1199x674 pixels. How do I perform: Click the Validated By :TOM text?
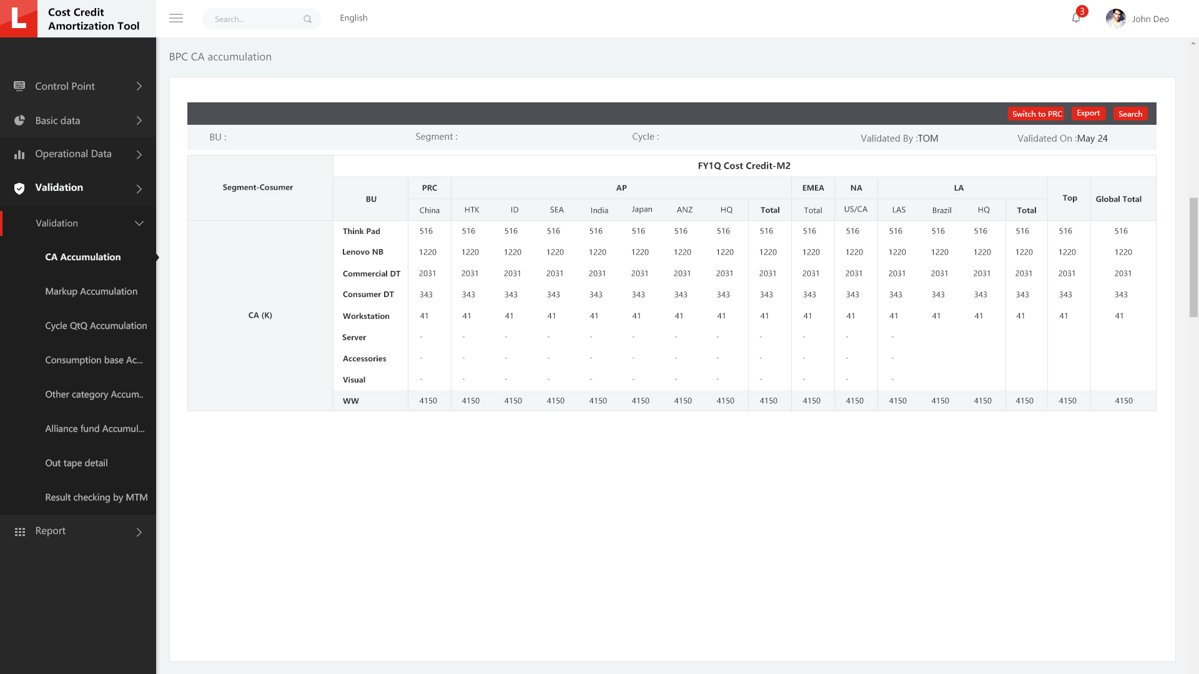(899, 139)
